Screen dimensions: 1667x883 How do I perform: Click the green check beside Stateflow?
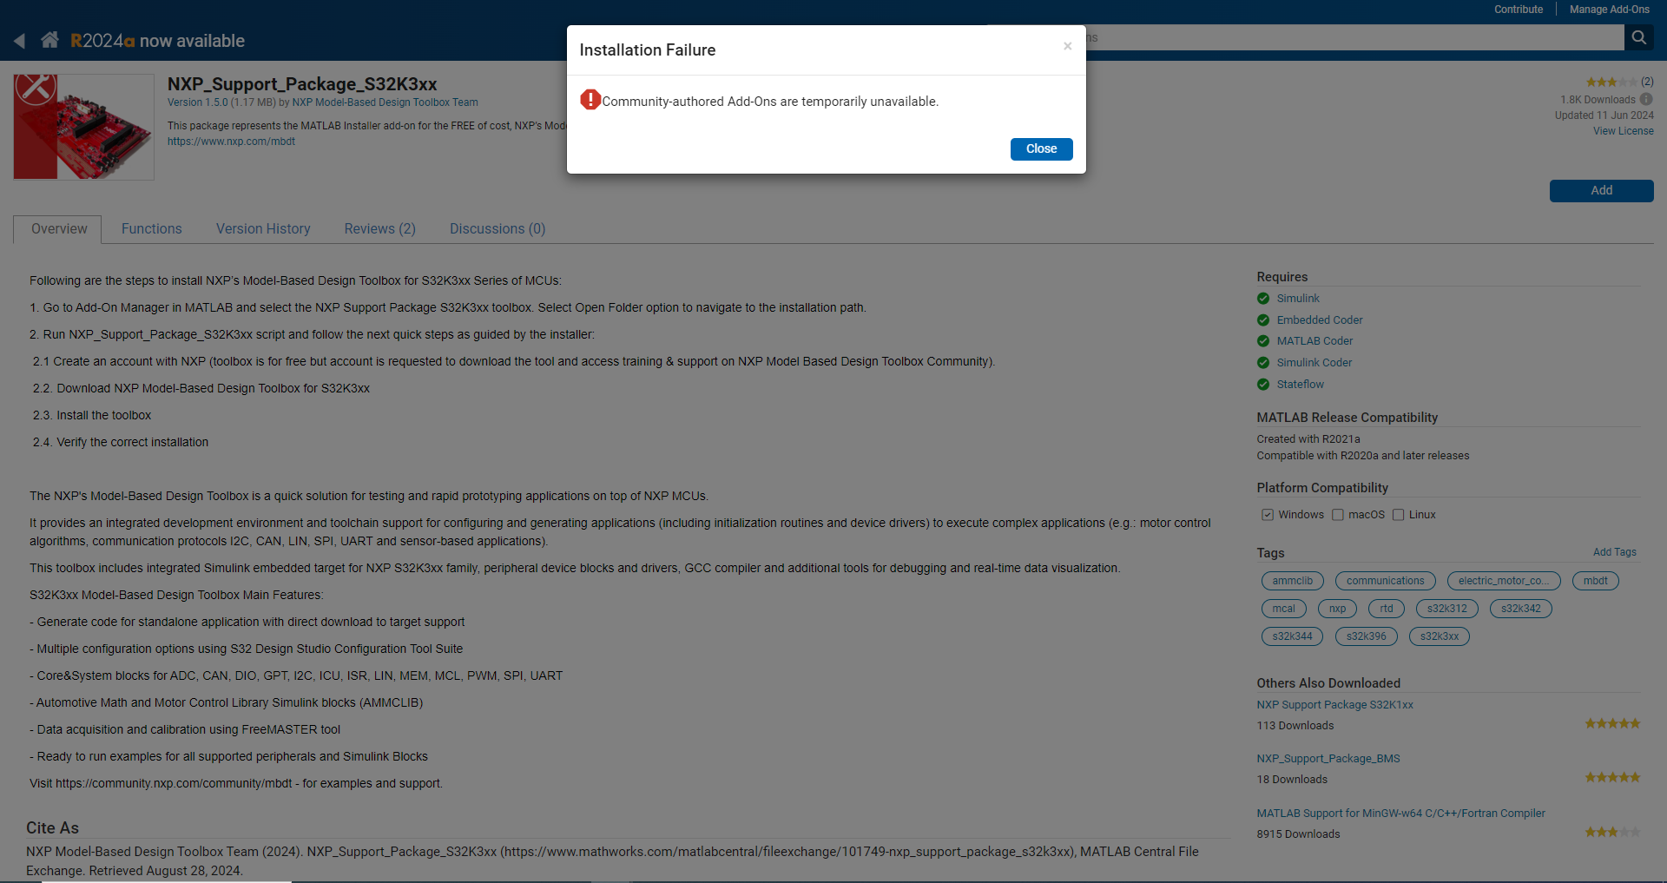coord(1263,385)
